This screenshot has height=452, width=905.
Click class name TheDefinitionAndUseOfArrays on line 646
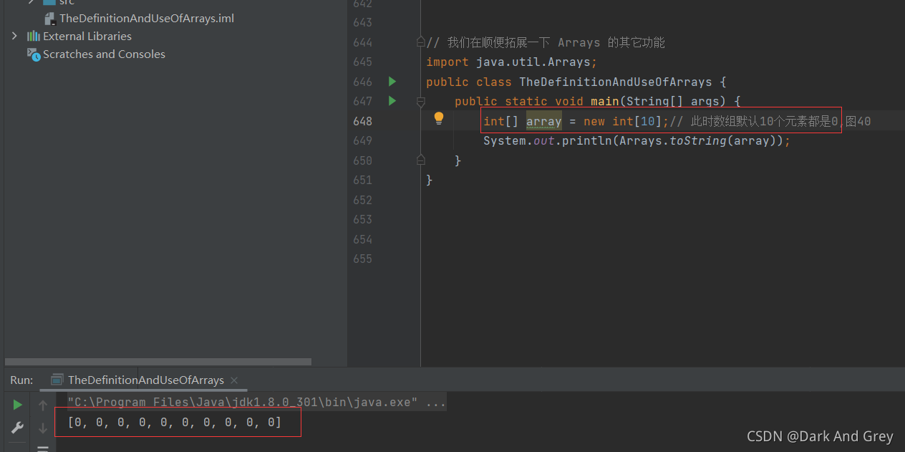pos(616,82)
